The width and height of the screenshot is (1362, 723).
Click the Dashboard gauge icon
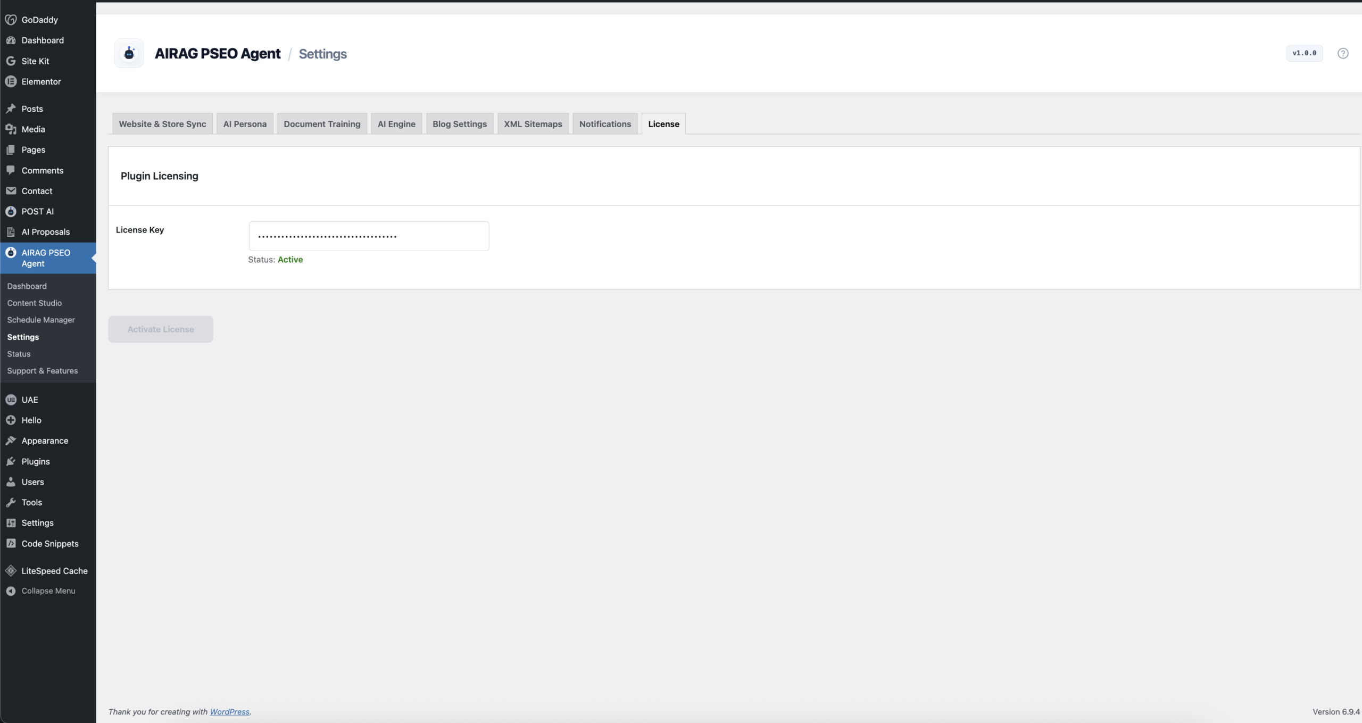[11, 40]
